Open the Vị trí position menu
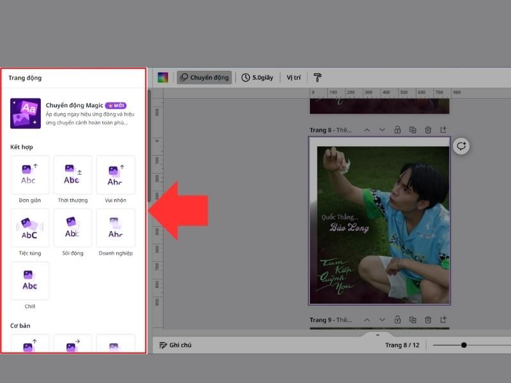 click(294, 78)
